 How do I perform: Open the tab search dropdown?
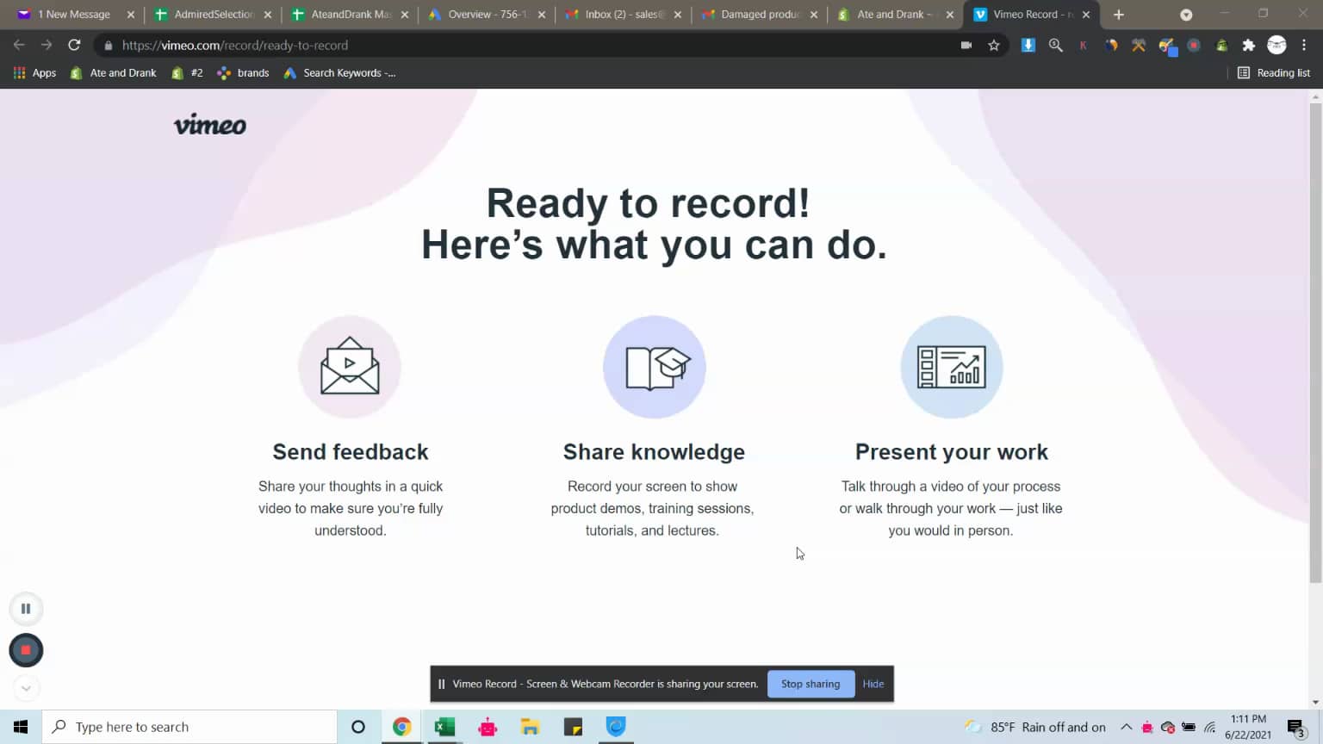(x=1186, y=15)
